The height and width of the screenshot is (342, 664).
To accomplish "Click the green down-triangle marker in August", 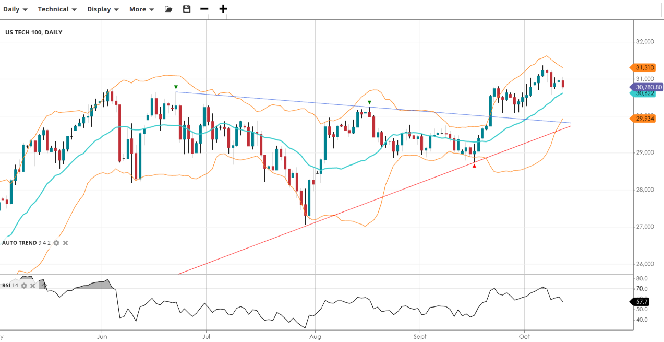I will pos(369,102).
